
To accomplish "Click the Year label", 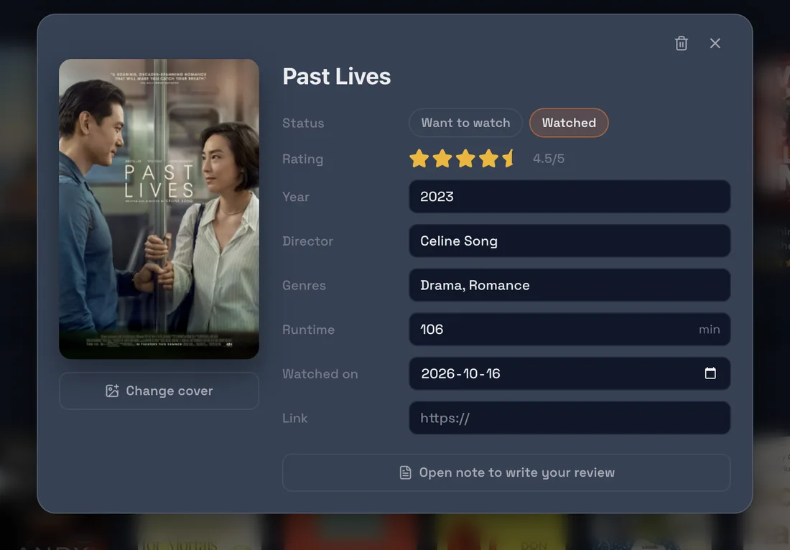I will click(296, 197).
